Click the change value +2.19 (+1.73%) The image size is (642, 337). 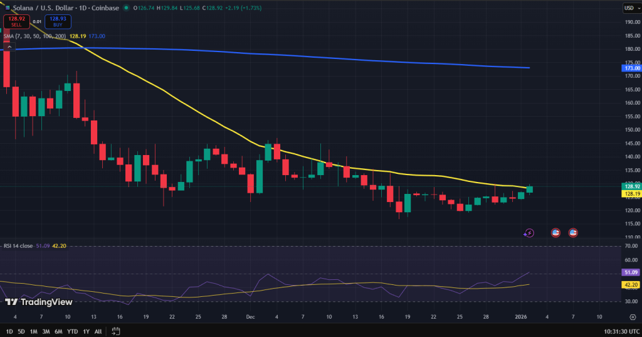point(243,8)
